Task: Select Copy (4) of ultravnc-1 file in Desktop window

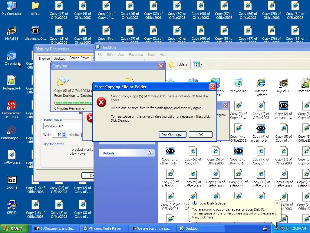Action: pyautogui.click(x=261, y=133)
